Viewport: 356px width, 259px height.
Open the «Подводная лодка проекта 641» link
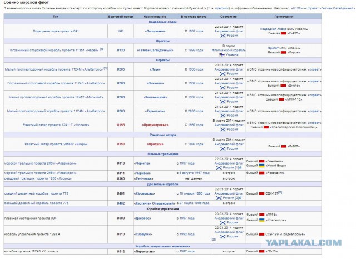[56, 31]
